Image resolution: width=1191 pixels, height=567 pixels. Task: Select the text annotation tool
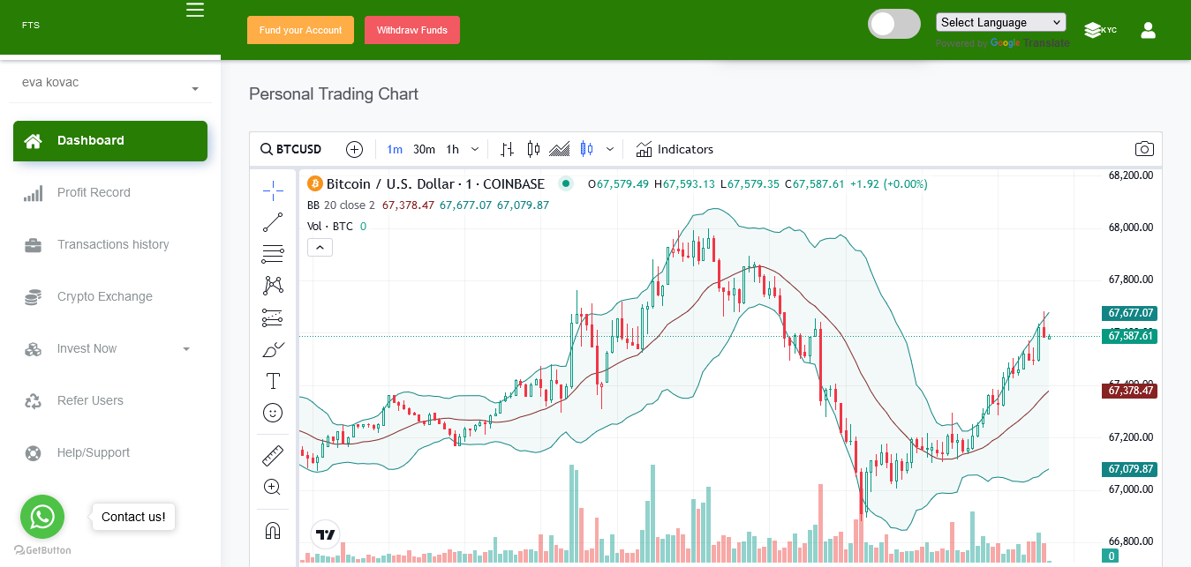pyautogui.click(x=273, y=381)
